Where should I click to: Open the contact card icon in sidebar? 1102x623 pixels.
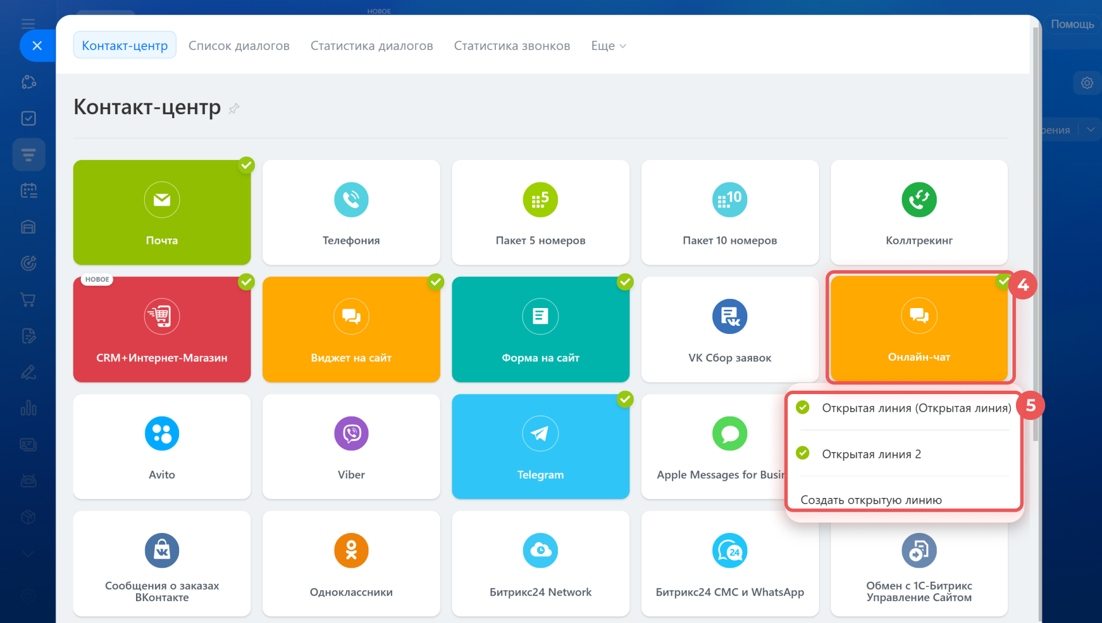[x=29, y=445]
